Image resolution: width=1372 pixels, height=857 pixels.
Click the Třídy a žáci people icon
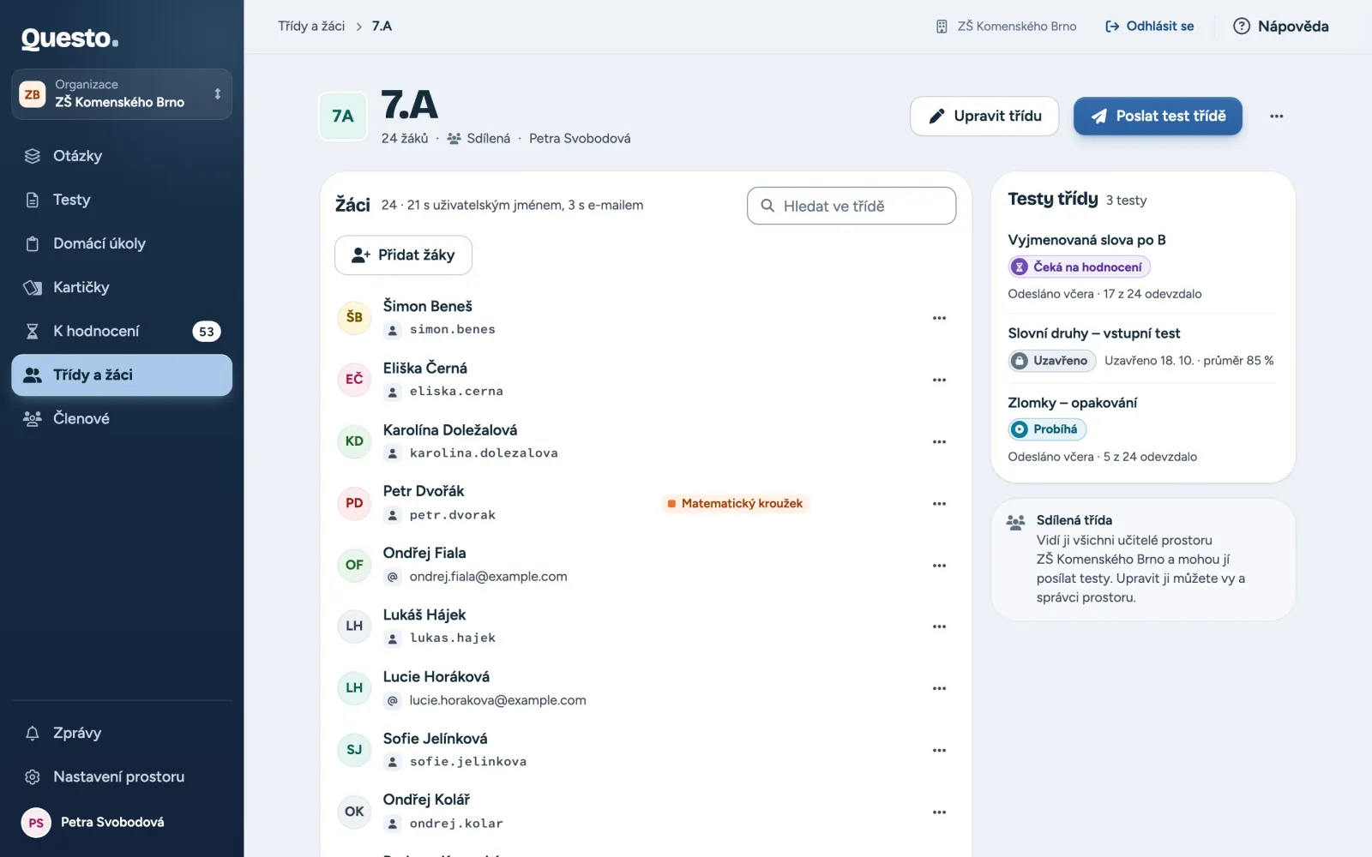point(33,375)
